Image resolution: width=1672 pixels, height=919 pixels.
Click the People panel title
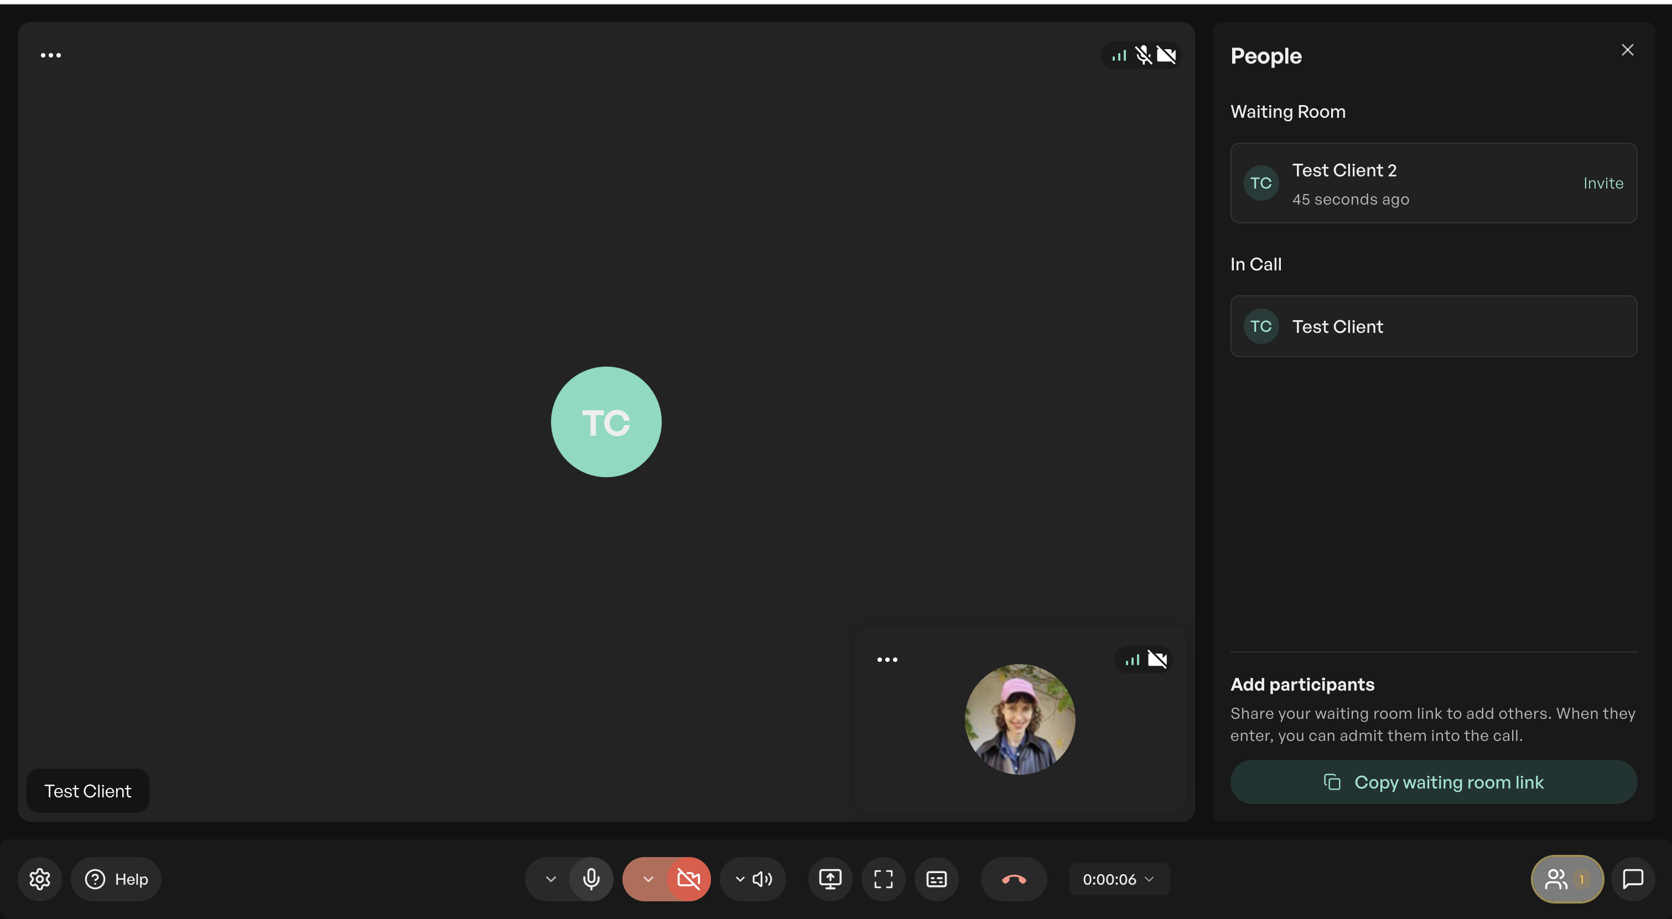pyautogui.click(x=1266, y=56)
